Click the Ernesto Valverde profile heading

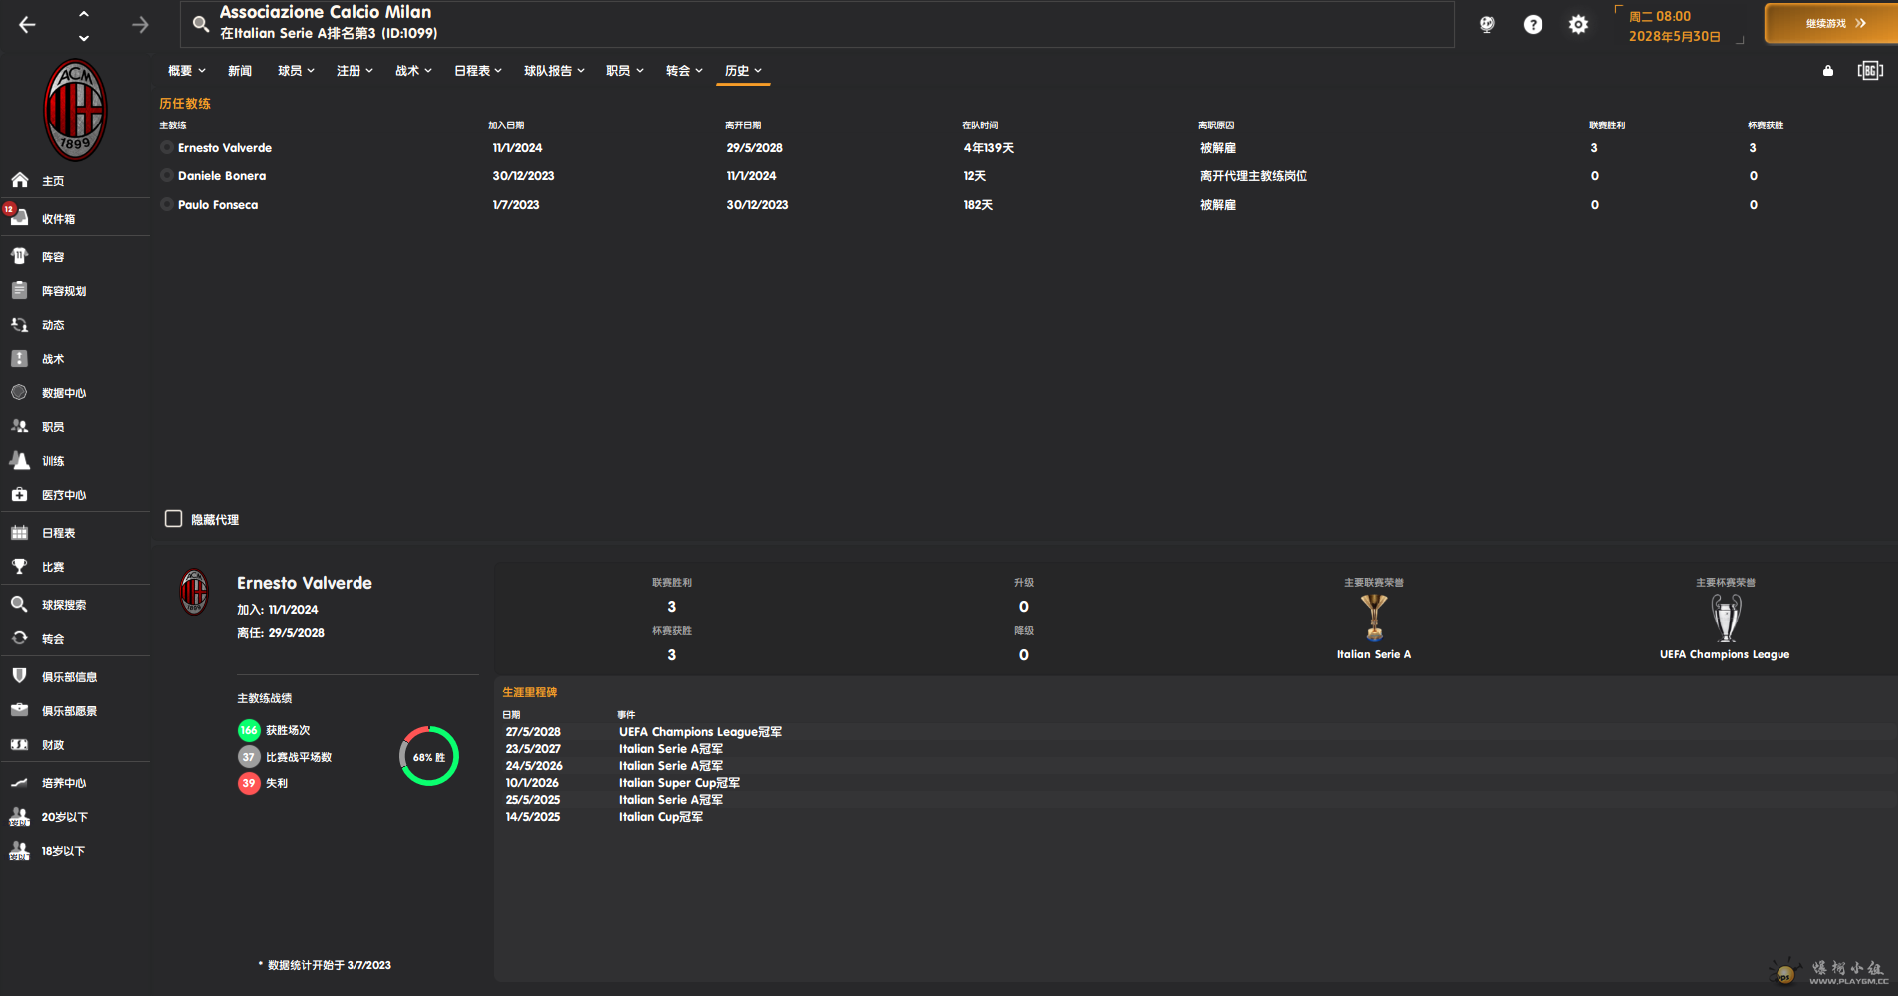(x=305, y=583)
